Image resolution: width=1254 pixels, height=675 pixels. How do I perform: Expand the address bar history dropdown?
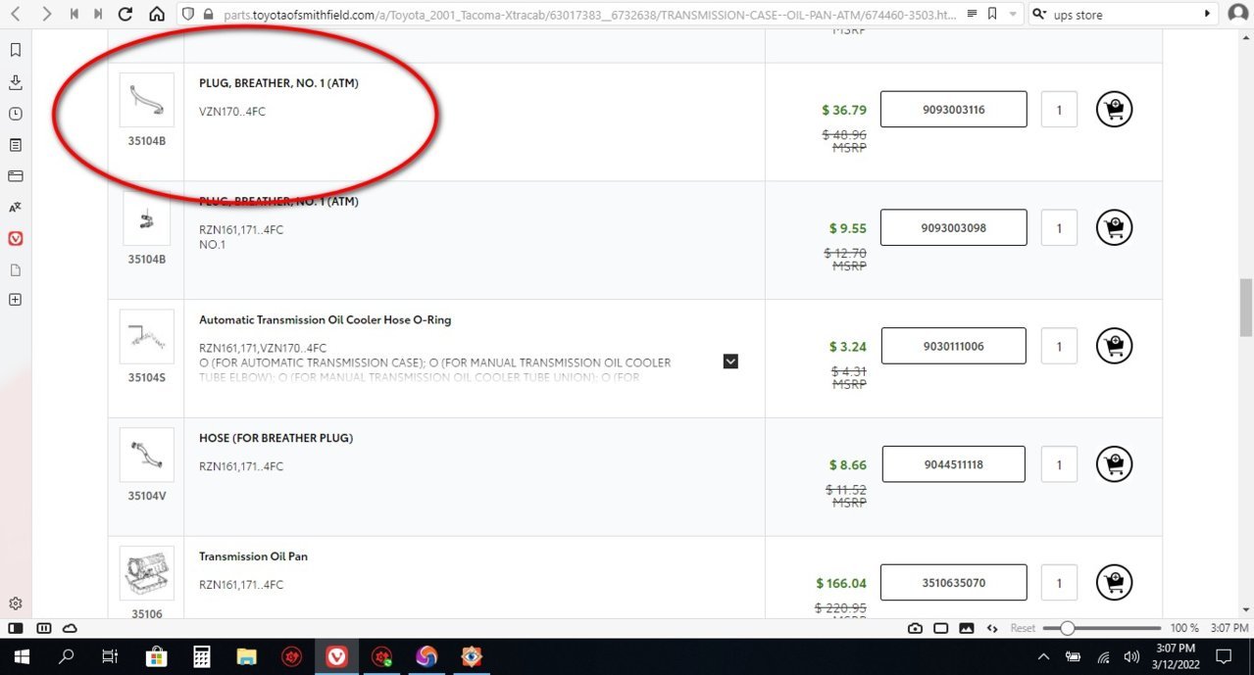pyautogui.click(x=1012, y=15)
